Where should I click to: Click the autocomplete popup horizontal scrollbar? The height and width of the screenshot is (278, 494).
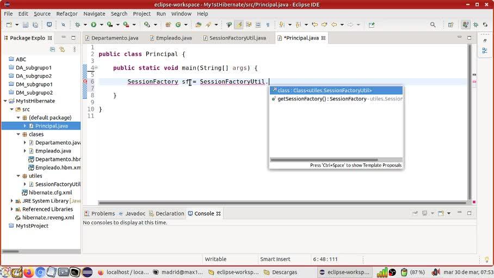click(x=324, y=160)
